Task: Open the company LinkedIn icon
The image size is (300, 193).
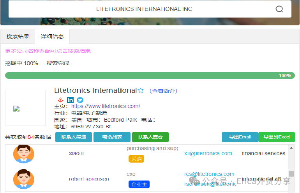Action: pos(70,100)
